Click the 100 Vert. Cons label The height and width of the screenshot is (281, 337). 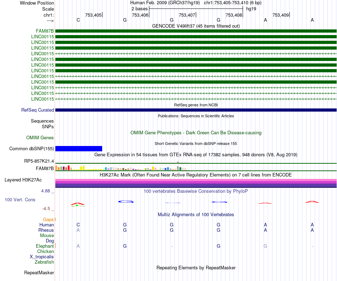click(20, 199)
